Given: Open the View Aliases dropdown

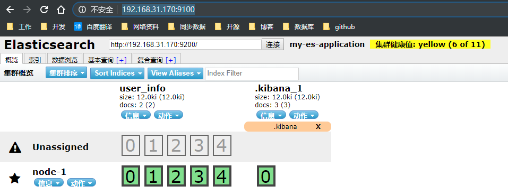Looking at the screenshot, I should (175, 73).
